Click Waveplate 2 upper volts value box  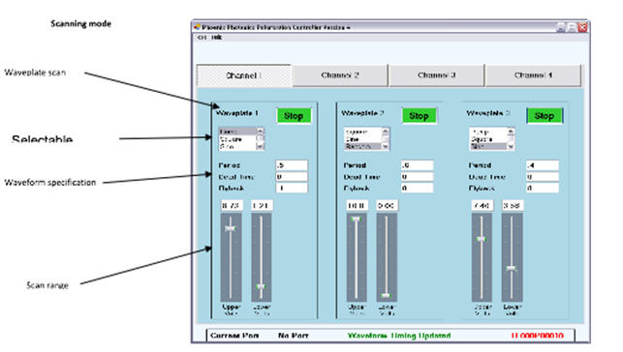(357, 205)
